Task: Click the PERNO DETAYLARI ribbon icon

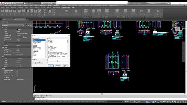Action: point(107,11)
